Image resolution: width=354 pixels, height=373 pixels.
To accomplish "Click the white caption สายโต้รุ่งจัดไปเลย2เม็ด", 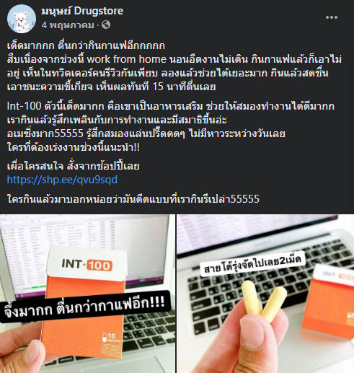I will click(x=252, y=264).
